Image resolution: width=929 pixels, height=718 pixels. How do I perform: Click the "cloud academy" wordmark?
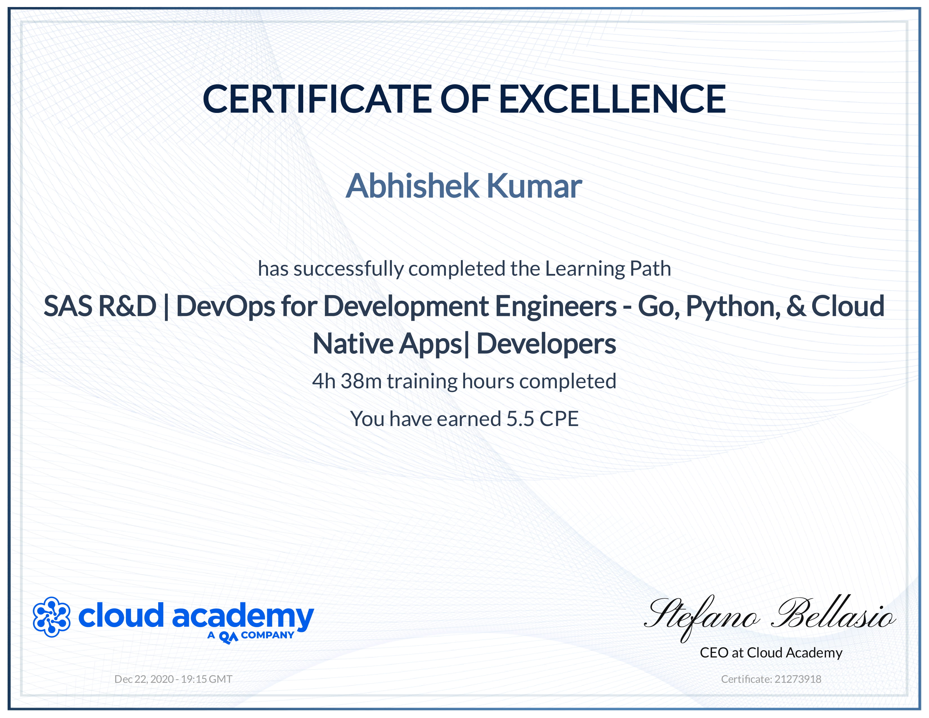(x=196, y=616)
